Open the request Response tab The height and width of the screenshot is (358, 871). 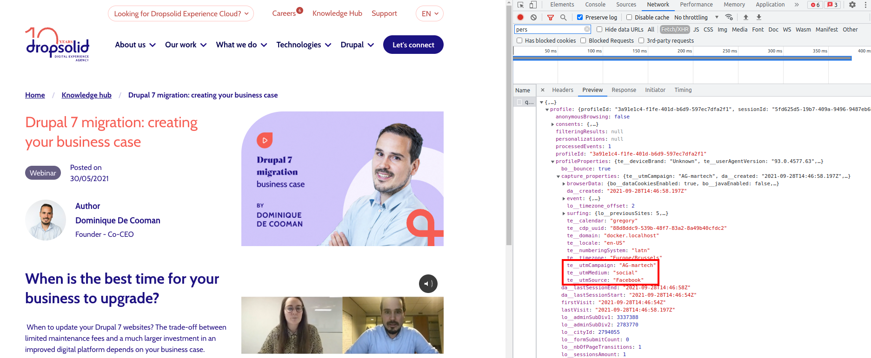tap(624, 90)
